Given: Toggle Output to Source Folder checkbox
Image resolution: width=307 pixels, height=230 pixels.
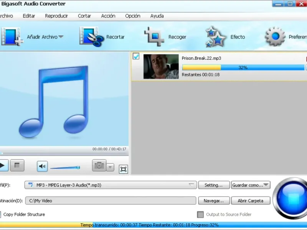Looking at the screenshot, I should 200,215.
